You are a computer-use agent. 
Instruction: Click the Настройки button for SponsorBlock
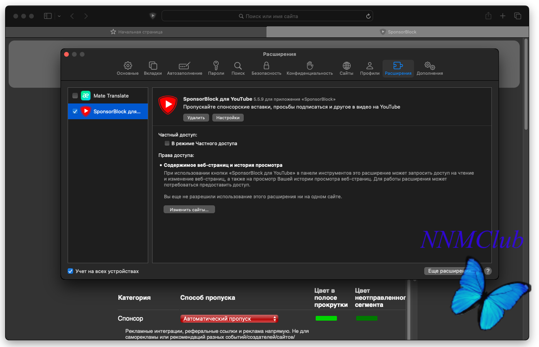228,118
